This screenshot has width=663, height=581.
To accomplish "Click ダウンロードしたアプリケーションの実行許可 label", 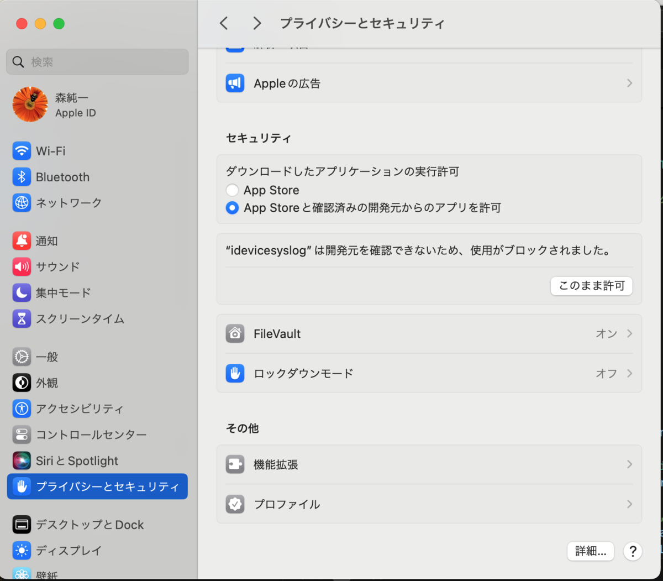I will pyautogui.click(x=343, y=171).
